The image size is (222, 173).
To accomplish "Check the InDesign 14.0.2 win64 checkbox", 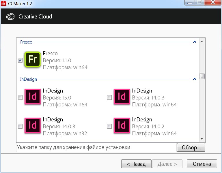I will (109, 126).
